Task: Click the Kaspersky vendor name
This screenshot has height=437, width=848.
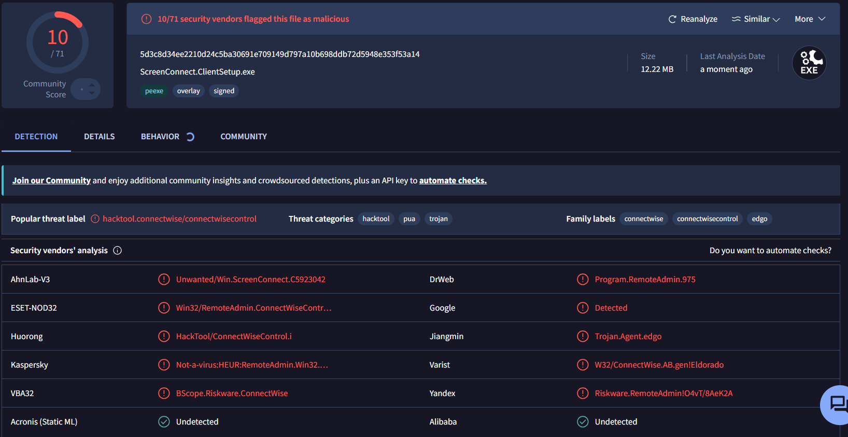Action: point(30,365)
